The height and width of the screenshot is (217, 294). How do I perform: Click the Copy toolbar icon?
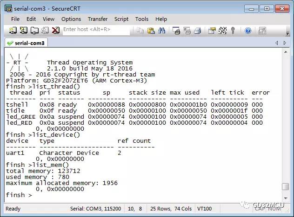140,31
